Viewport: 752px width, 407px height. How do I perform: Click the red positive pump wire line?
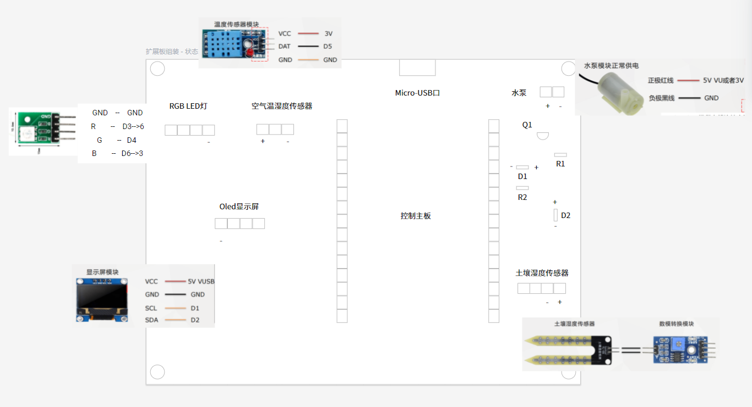[x=688, y=81]
